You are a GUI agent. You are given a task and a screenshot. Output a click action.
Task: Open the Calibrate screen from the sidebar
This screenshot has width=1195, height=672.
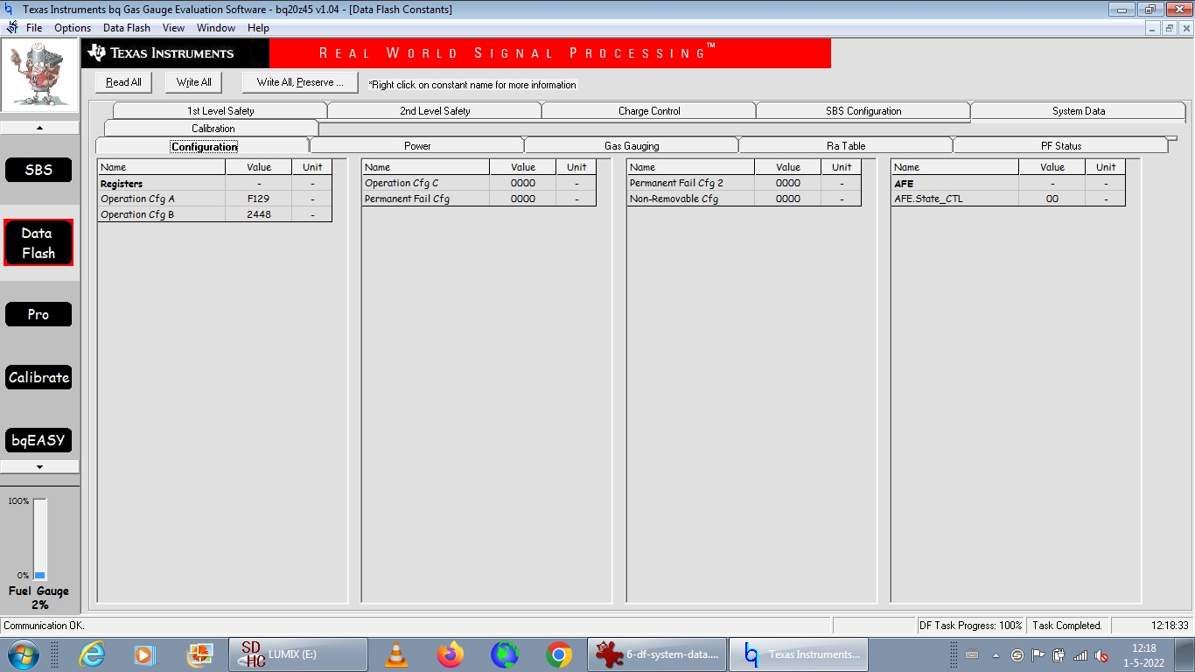click(x=38, y=377)
